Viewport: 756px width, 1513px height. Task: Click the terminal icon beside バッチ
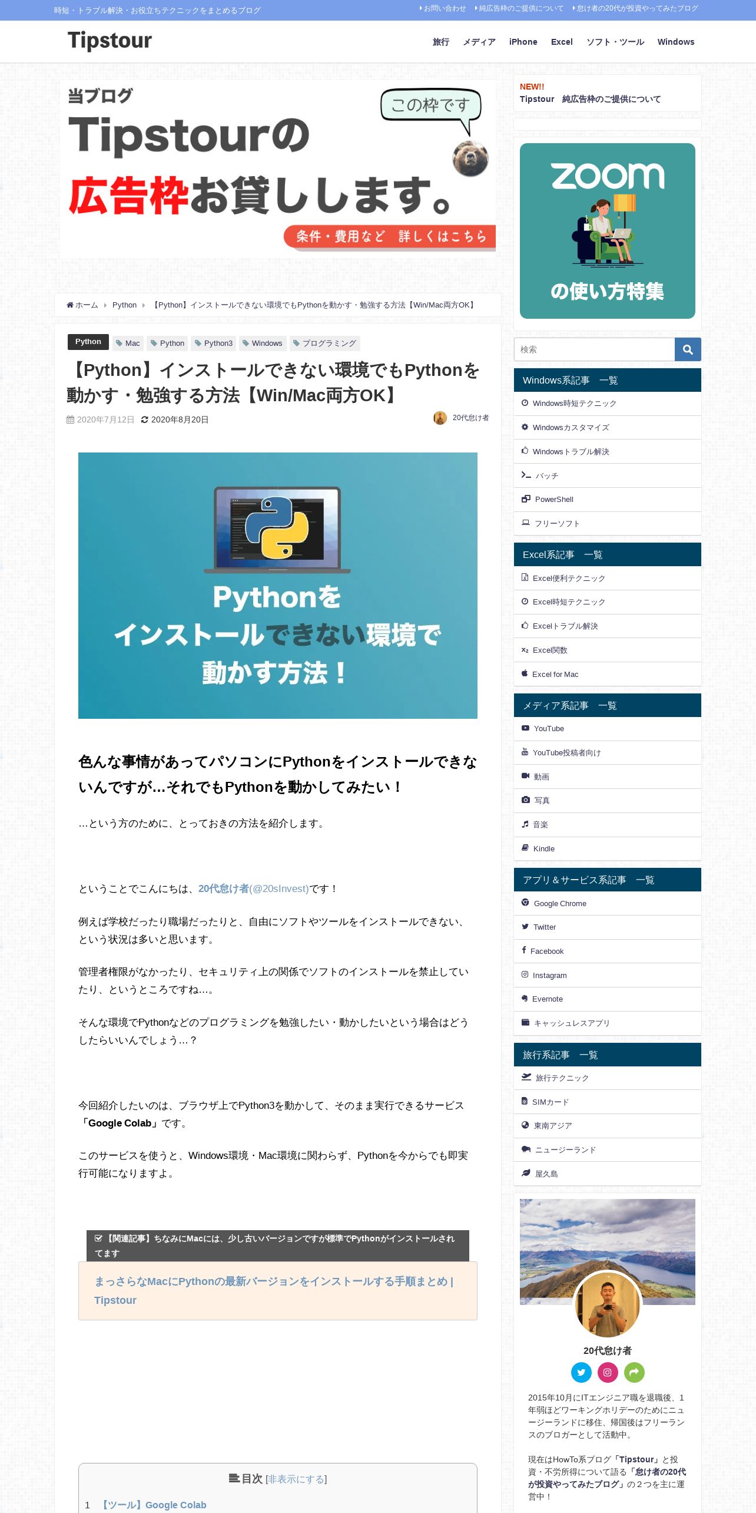(x=526, y=475)
